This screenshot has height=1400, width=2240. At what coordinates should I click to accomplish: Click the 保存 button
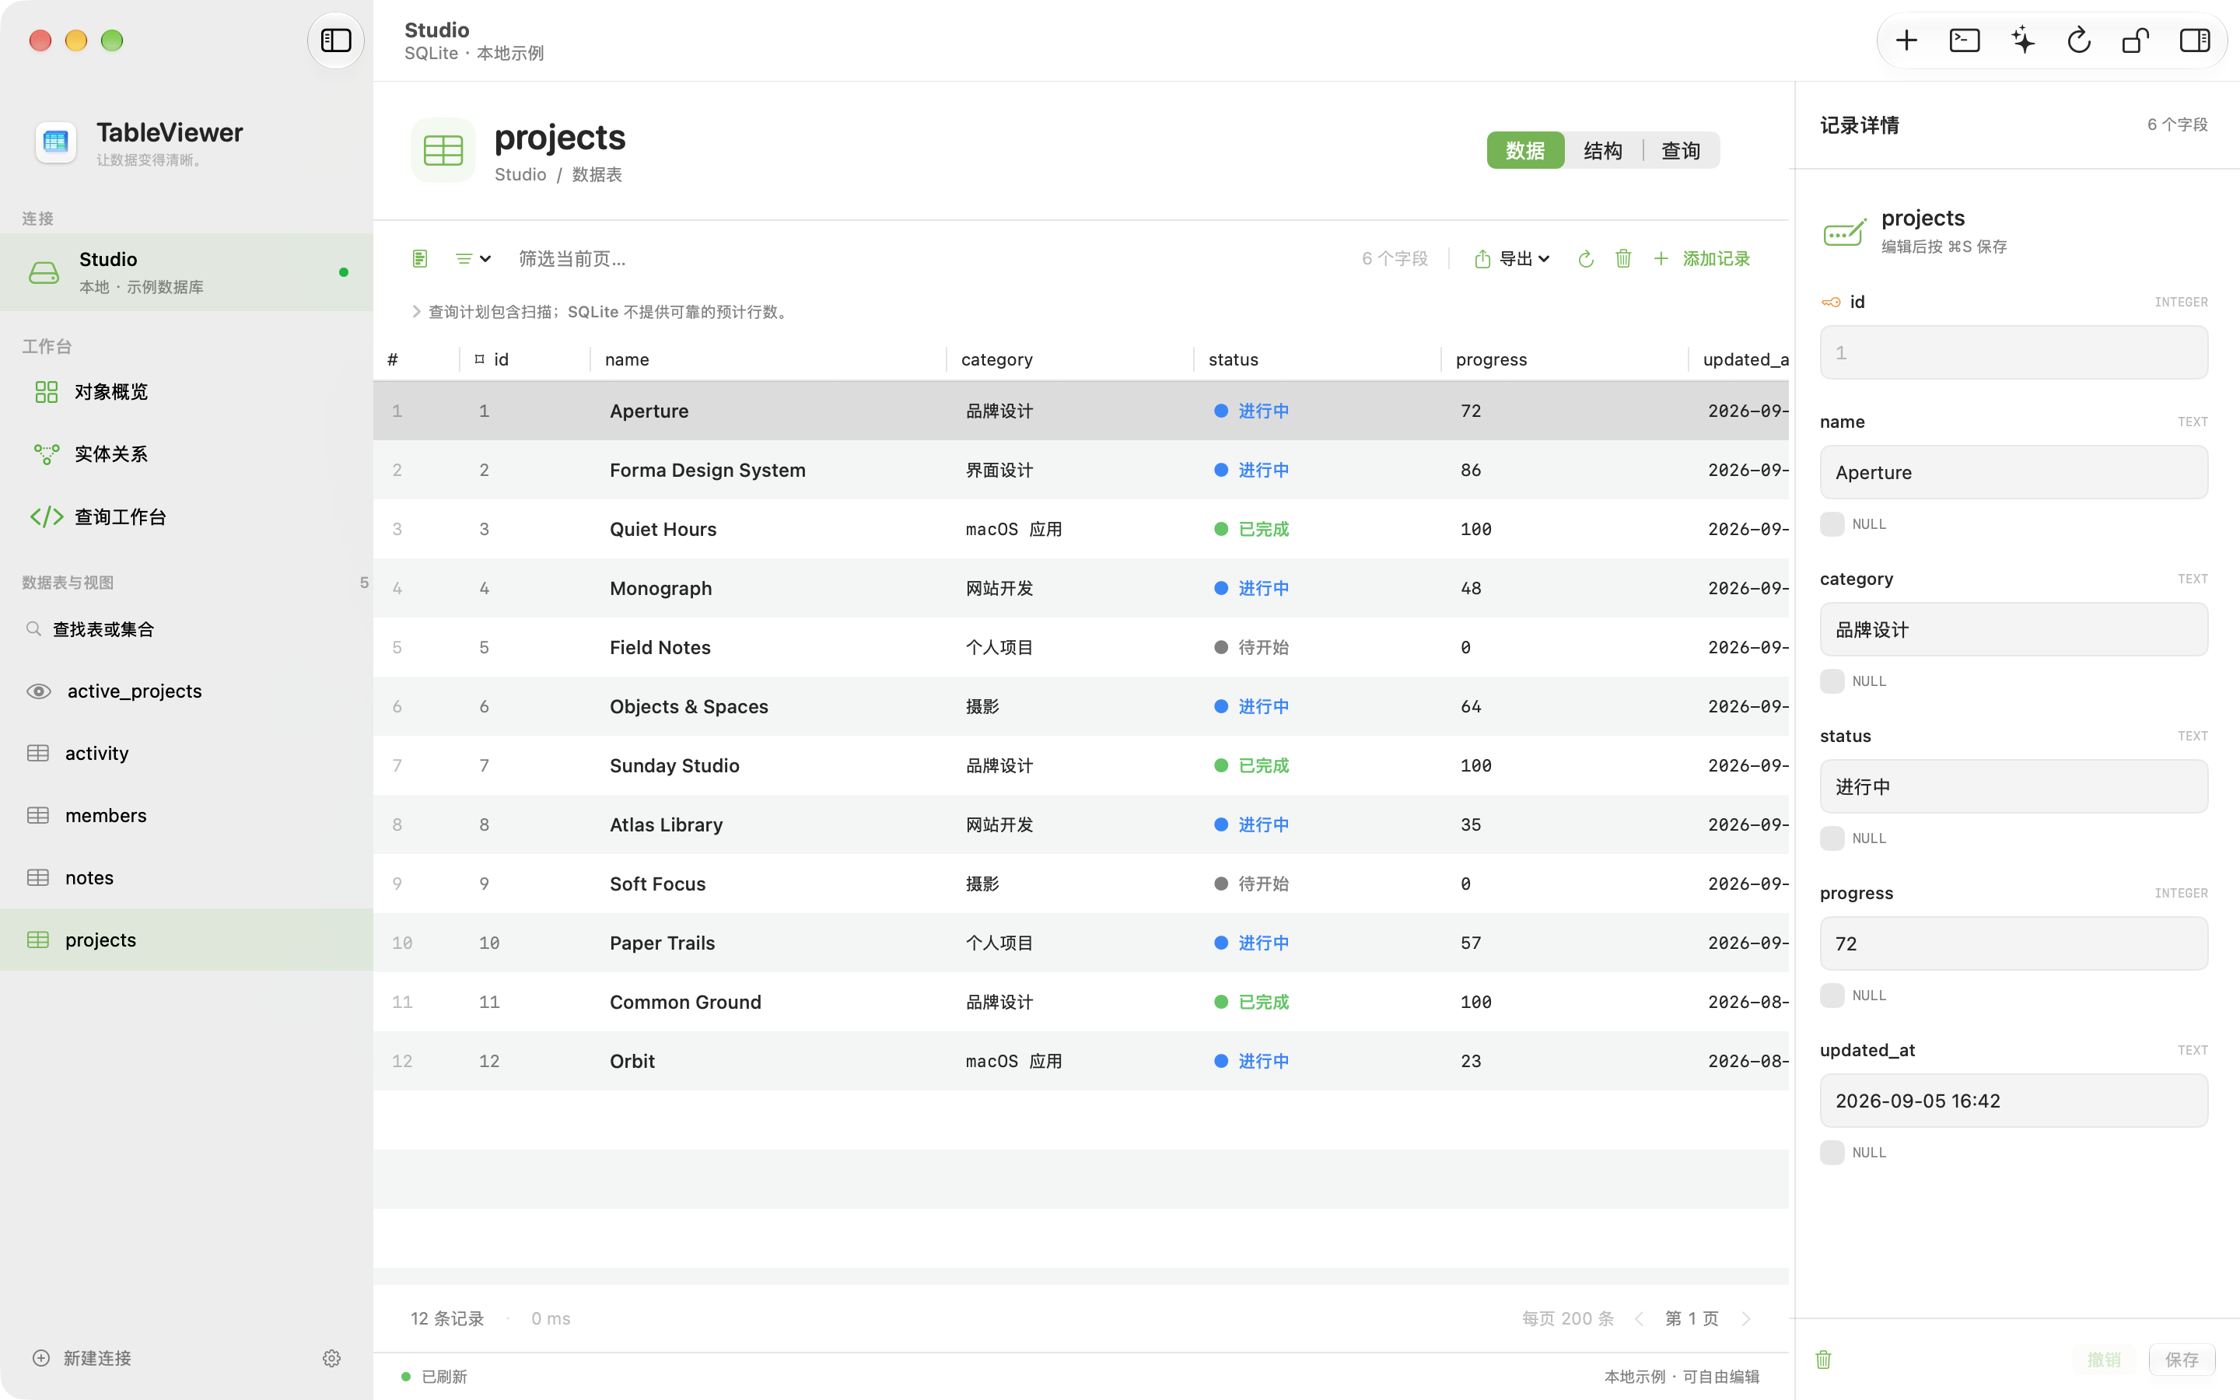[2181, 1360]
